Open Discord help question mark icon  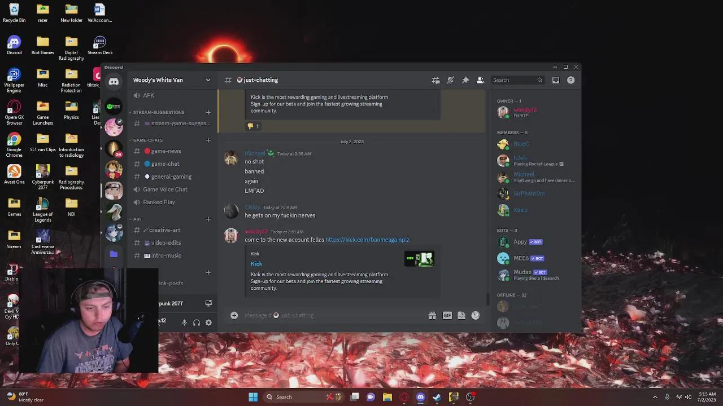[570, 80]
